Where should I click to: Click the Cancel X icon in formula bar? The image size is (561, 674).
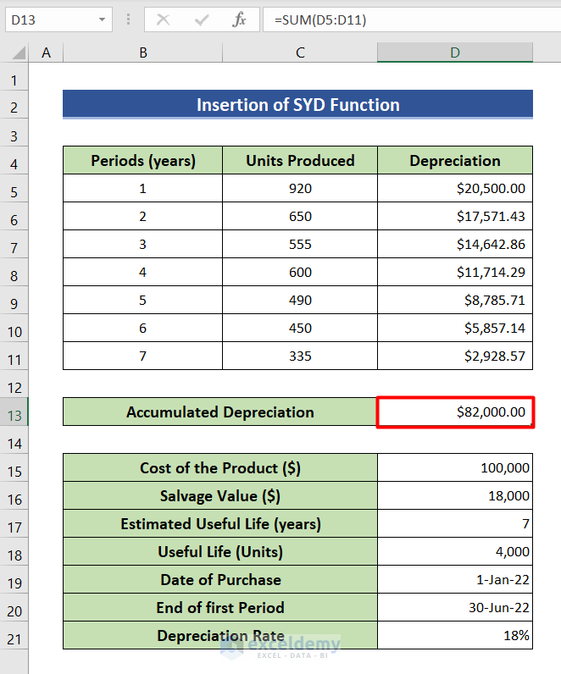[x=164, y=19]
